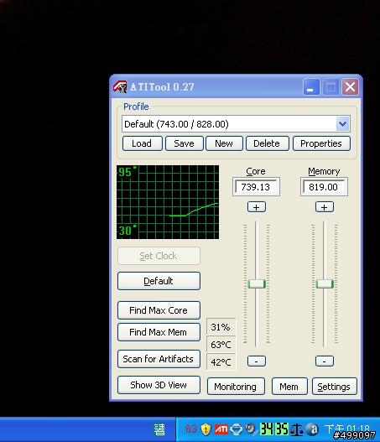Image resolution: width=380 pixels, height=442 pixels.
Task: Click the Set Clock button
Action: 159,256
